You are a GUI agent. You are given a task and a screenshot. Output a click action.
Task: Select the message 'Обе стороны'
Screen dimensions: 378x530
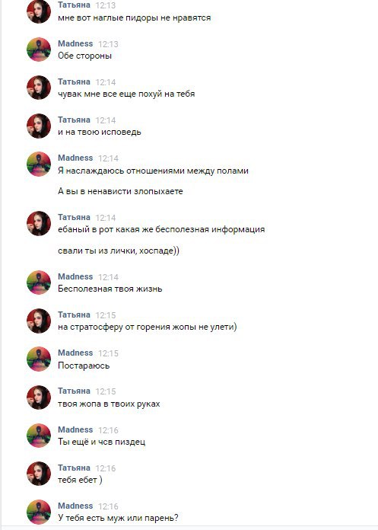84,56
